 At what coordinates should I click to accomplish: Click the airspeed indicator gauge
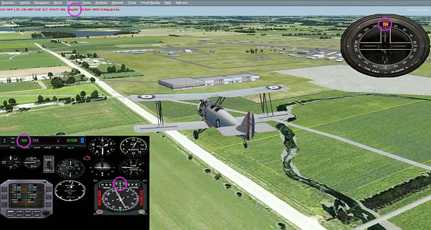pos(133,147)
